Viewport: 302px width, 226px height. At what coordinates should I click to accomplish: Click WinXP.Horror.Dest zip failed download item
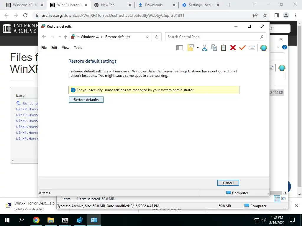30,206
